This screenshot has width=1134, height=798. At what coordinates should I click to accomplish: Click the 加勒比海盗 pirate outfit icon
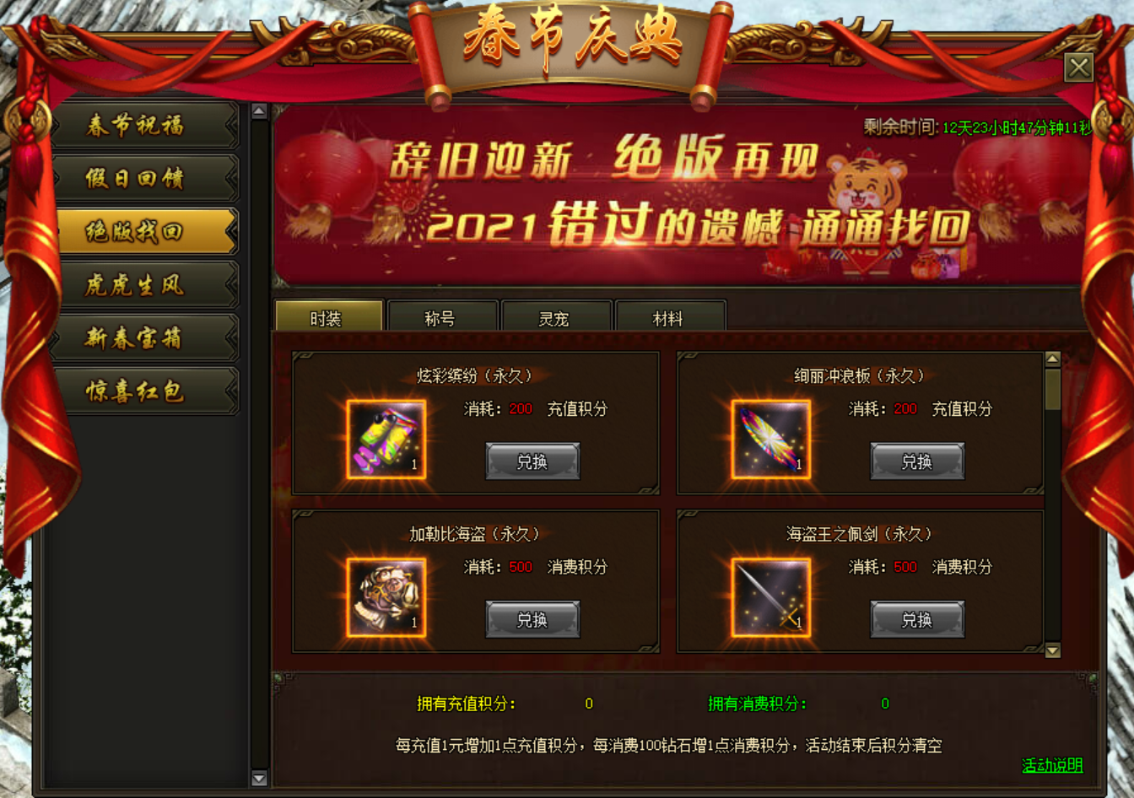coord(386,597)
